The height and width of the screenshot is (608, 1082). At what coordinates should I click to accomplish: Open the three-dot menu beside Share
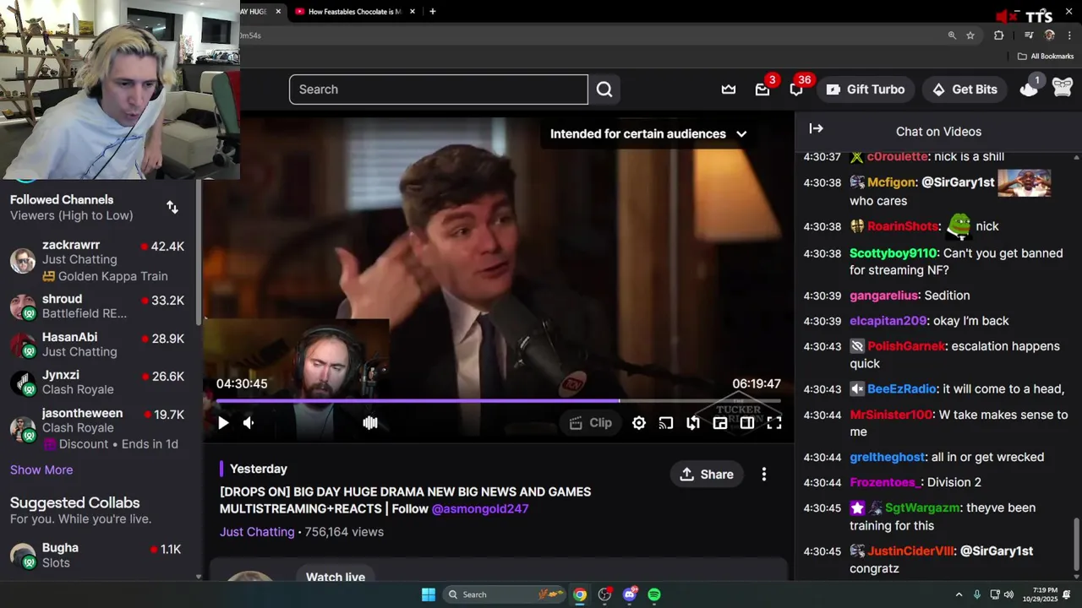pos(764,475)
